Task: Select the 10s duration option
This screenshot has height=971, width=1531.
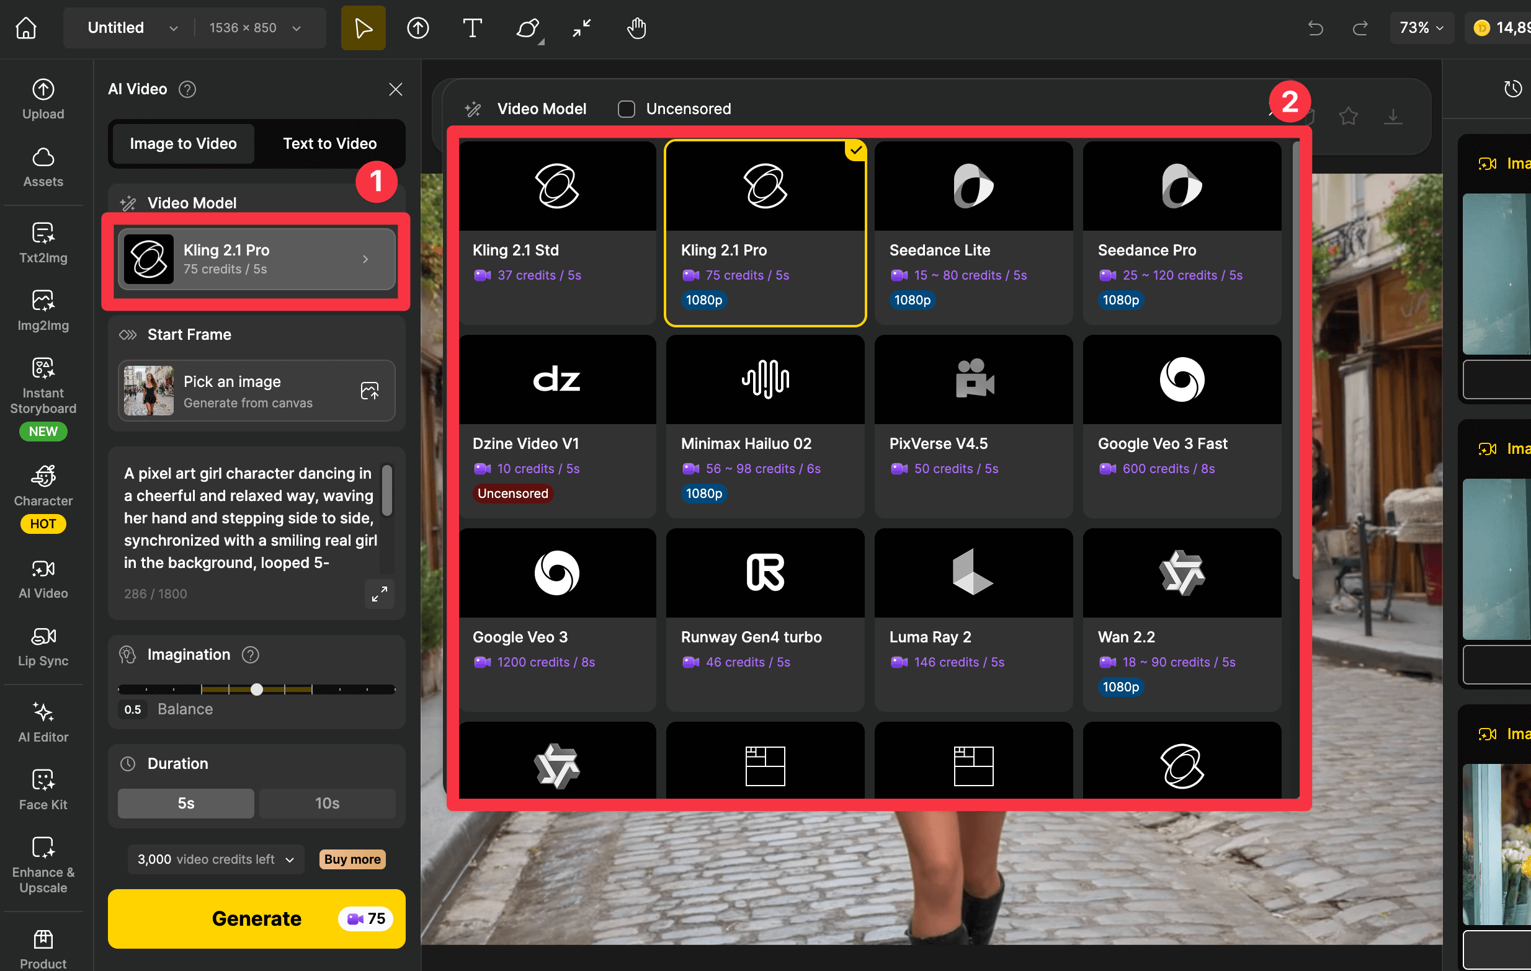Action: tap(327, 803)
